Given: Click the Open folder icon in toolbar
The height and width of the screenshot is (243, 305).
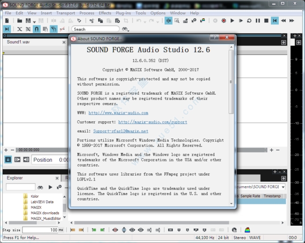Looking at the screenshot, I should coord(20,21).
